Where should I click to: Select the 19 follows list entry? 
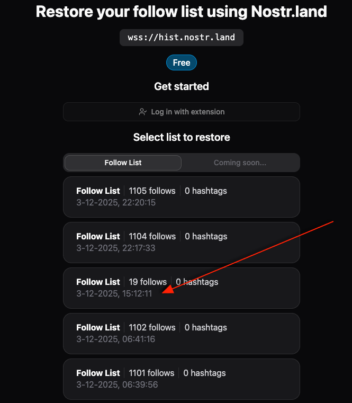(x=181, y=288)
